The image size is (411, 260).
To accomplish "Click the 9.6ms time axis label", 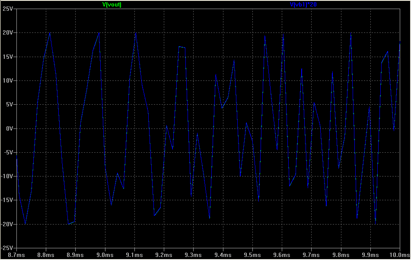I will pyautogui.click(x=282, y=255).
